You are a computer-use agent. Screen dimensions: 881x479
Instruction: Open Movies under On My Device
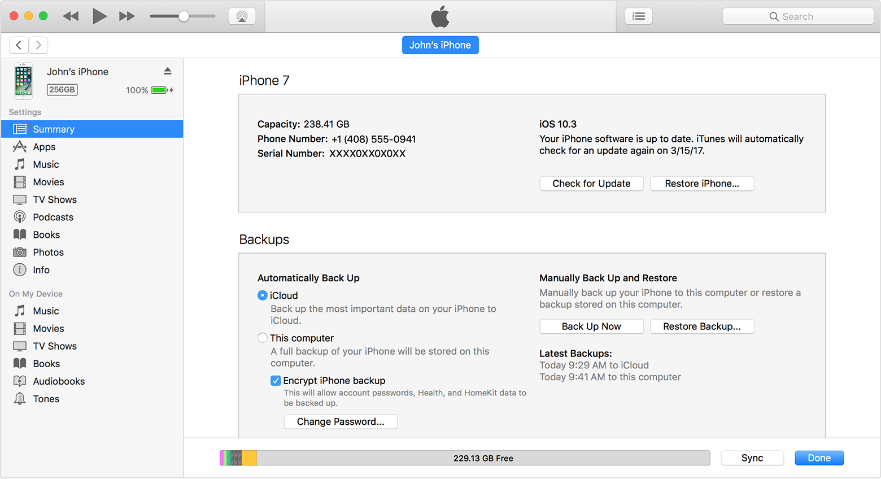click(x=92, y=328)
